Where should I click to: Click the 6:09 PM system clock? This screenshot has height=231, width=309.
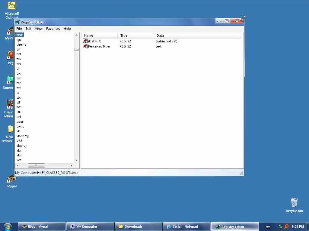[x=298, y=226]
